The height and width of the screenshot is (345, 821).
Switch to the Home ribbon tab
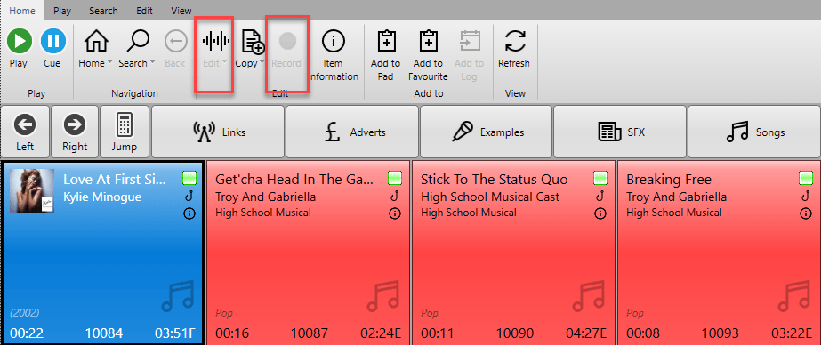[x=22, y=10]
